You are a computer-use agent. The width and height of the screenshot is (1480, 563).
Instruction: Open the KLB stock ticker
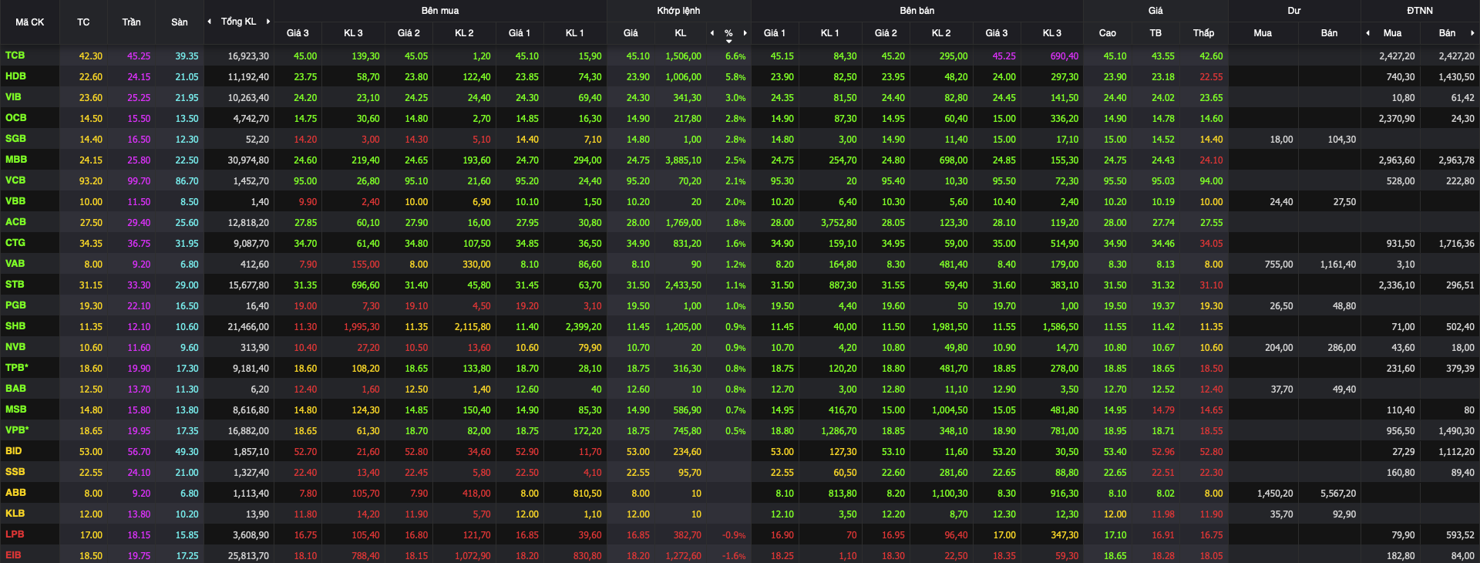15,514
